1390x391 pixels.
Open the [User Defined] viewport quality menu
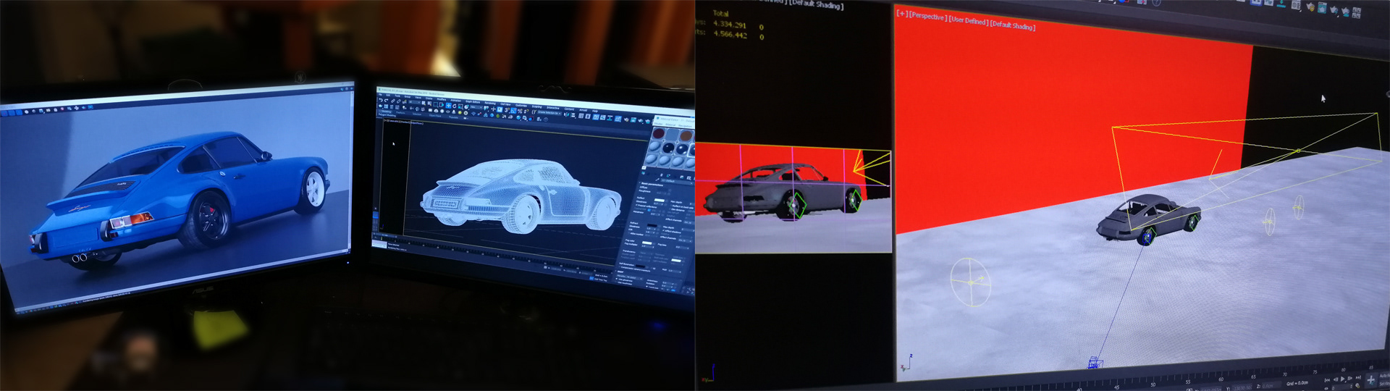click(968, 20)
